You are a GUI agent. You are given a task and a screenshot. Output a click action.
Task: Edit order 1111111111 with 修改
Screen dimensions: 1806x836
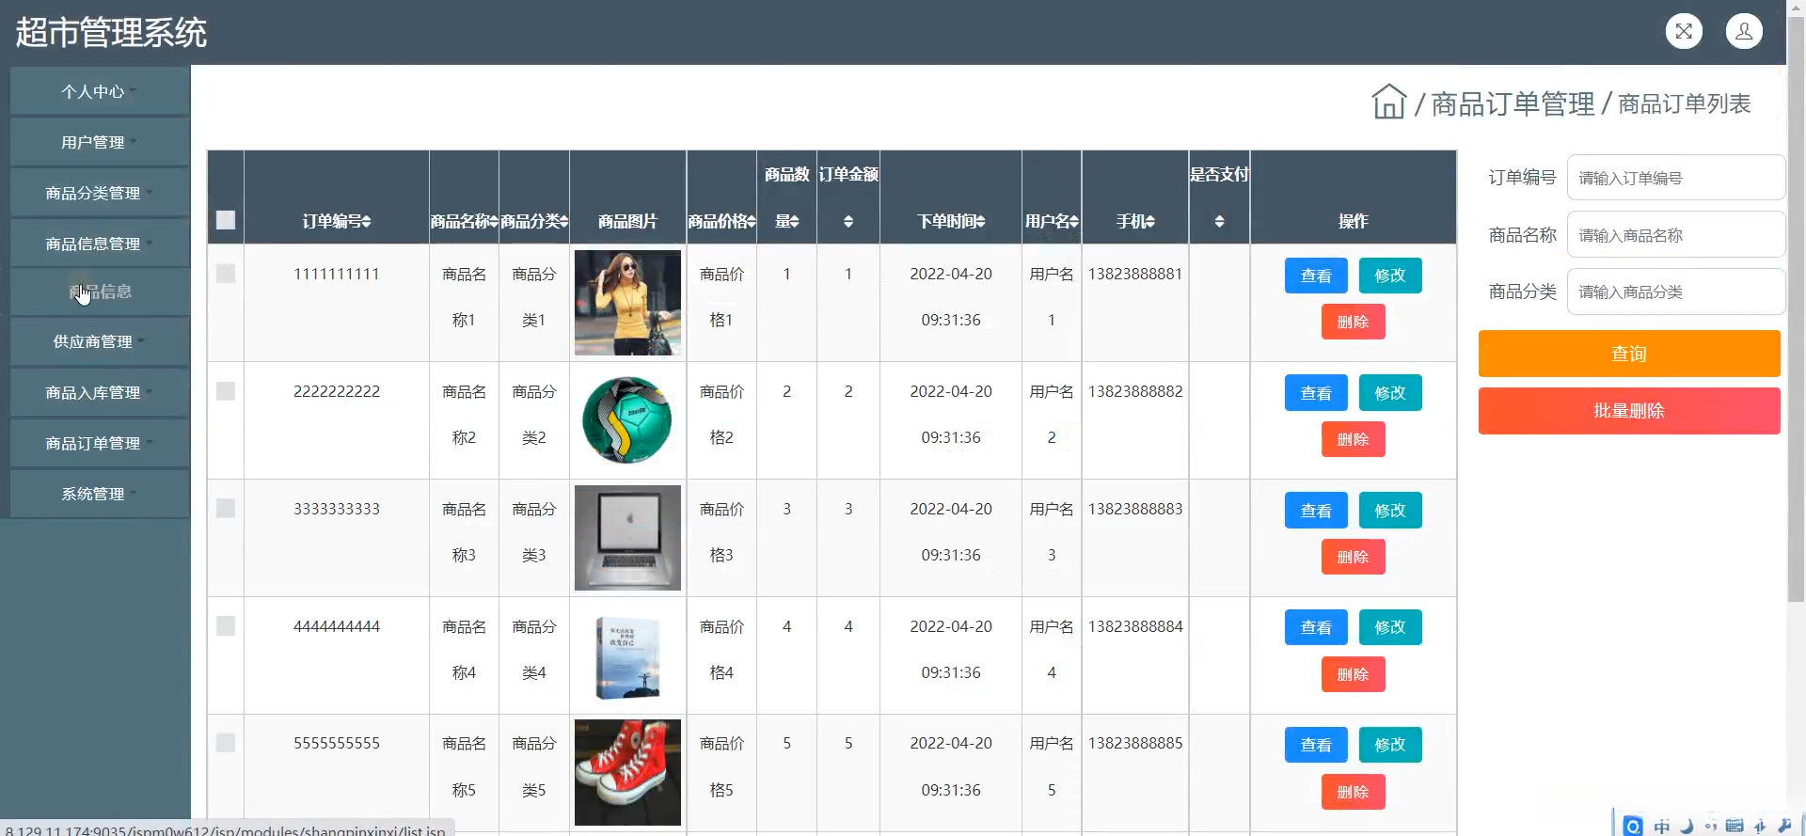coord(1390,276)
